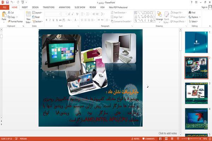The height and width of the screenshot is (141, 212).
Task: Pick the rectangle shape in the Shapes gallery
Action: point(145,13)
